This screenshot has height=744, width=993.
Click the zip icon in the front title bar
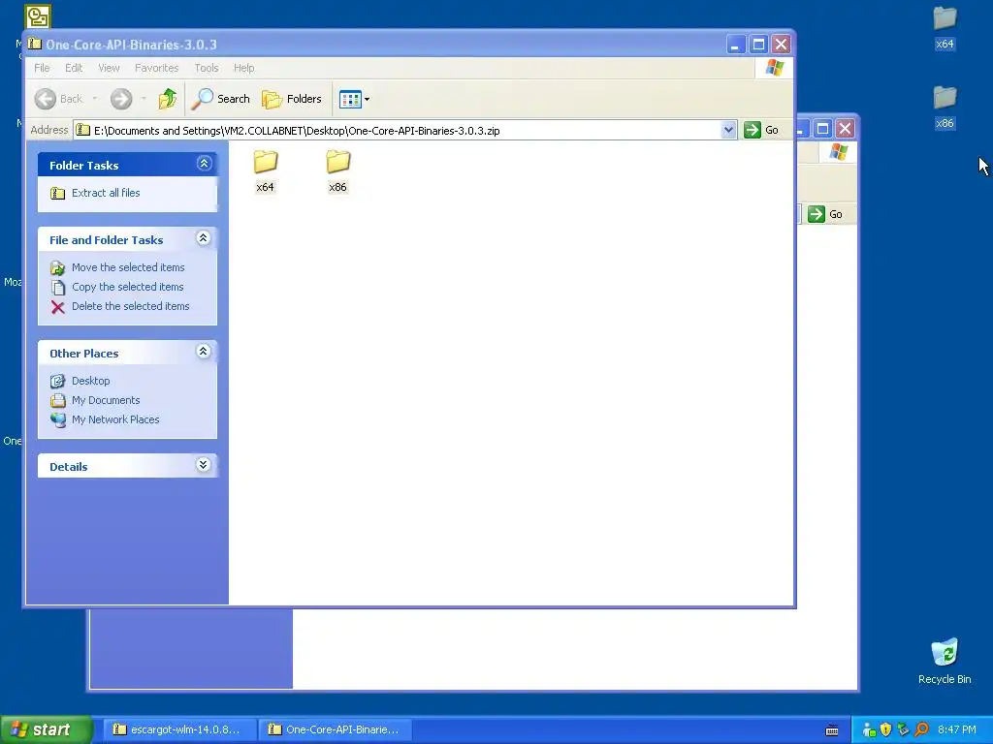(x=35, y=45)
